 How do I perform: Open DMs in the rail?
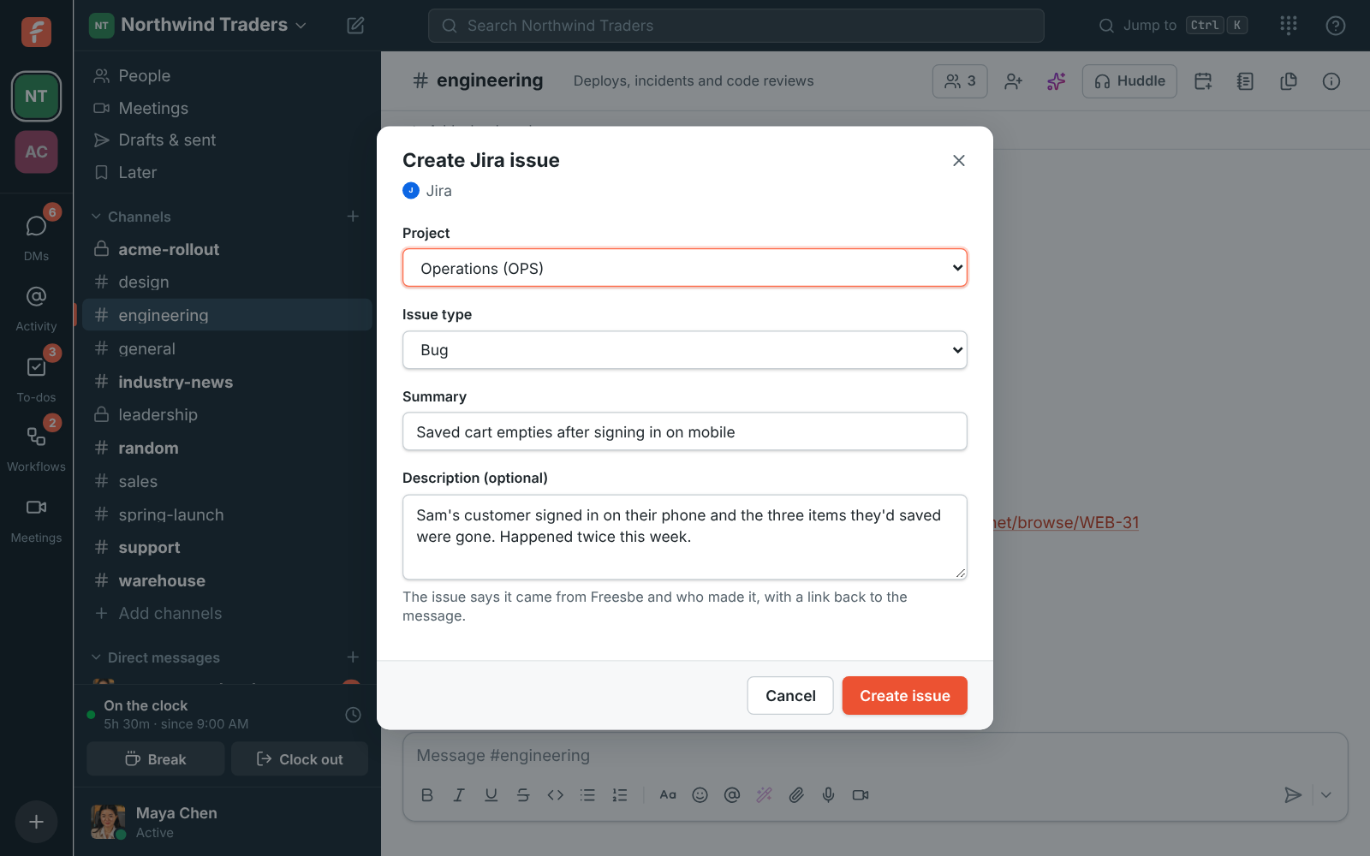click(36, 235)
